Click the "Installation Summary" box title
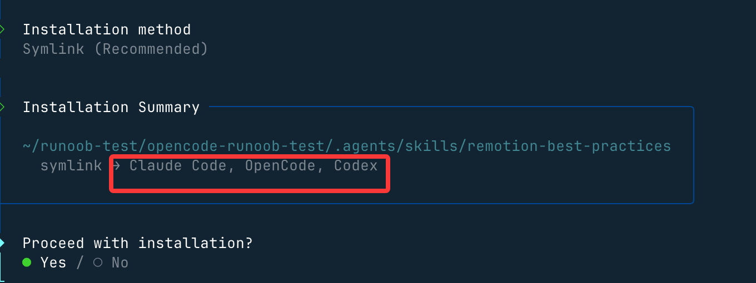The height and width of the screenshot is (283, 756). (111, 107)
